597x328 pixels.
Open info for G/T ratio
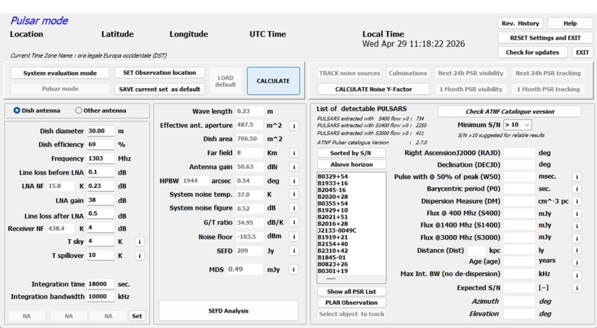click(x=294, y=223)
